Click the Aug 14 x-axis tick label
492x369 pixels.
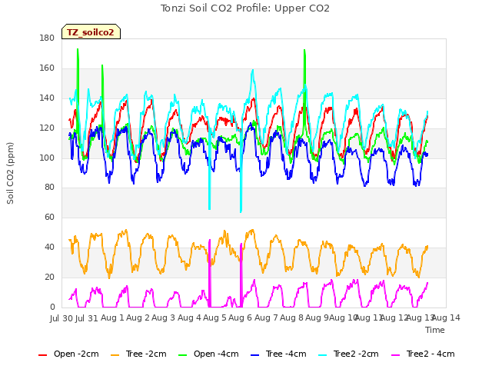[x=446, y=318]
